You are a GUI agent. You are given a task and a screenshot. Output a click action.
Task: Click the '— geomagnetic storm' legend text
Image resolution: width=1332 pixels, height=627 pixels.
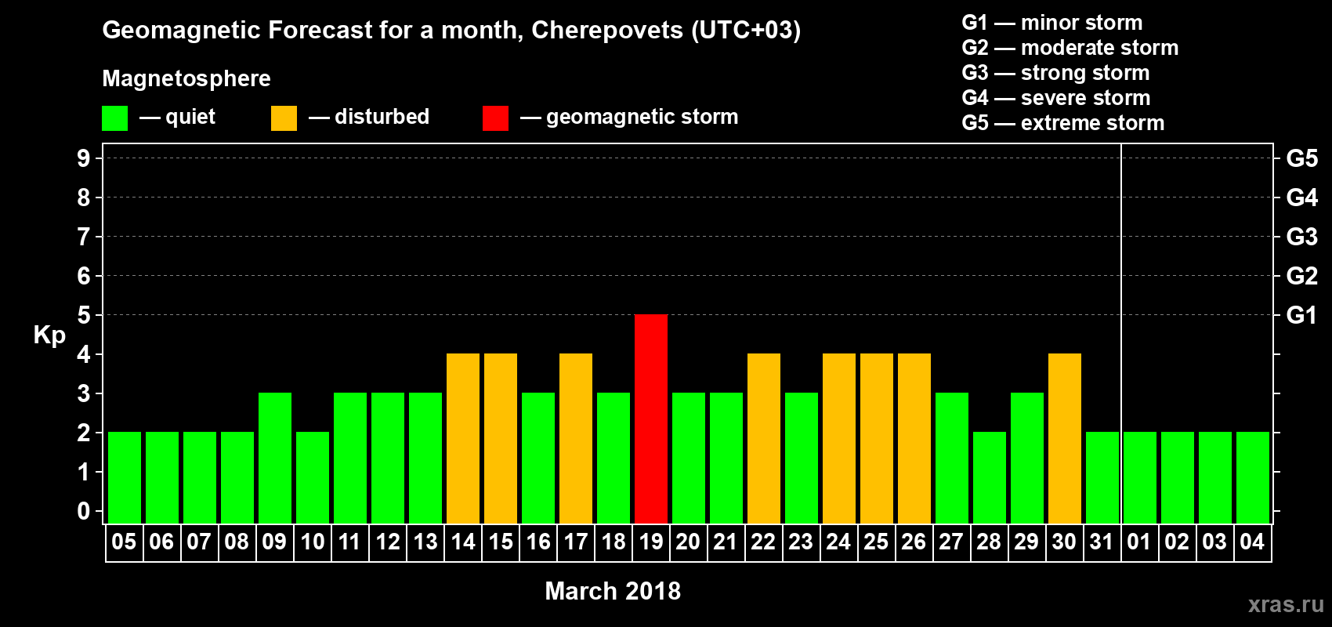pos(629,118)
